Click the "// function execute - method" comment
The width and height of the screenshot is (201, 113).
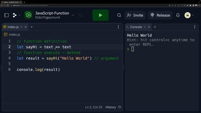(49, 53)
